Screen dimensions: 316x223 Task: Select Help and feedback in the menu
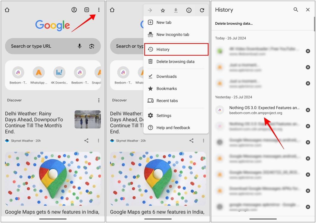point(176,128)
